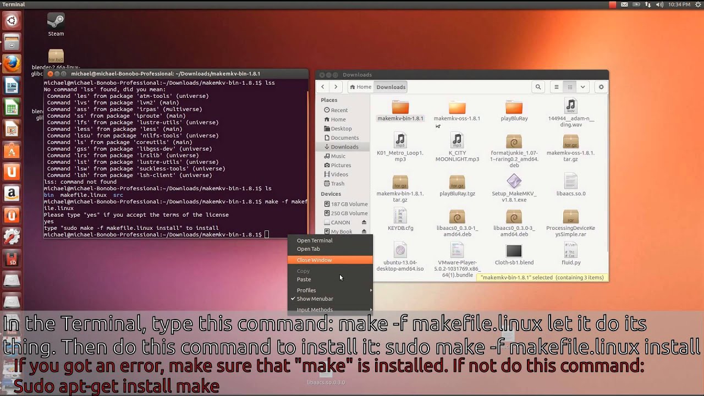The height and width of the screenshot is (396, 704).
Task: Select the playBluRay folder
Action: [514, 111]
